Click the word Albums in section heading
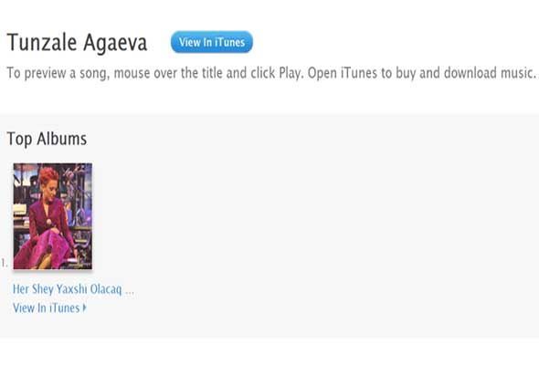Viewport: 539px width, 365px height. point(62,139)
